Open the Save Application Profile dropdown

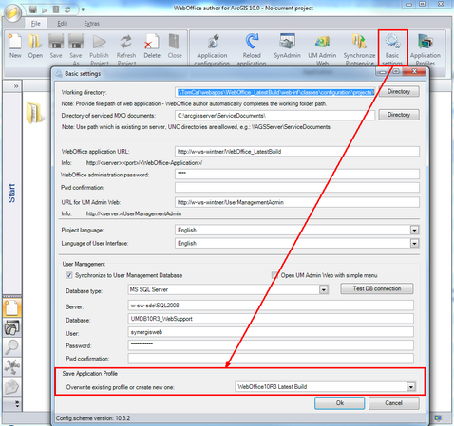pyautogui.click(x=411, y=387)
